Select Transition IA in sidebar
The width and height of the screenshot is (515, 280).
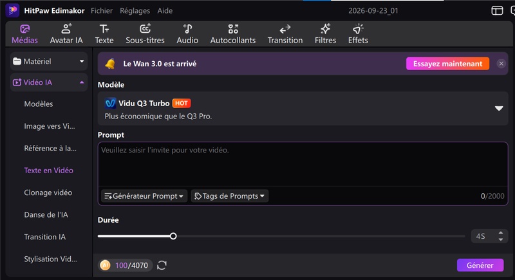point(44,237)
